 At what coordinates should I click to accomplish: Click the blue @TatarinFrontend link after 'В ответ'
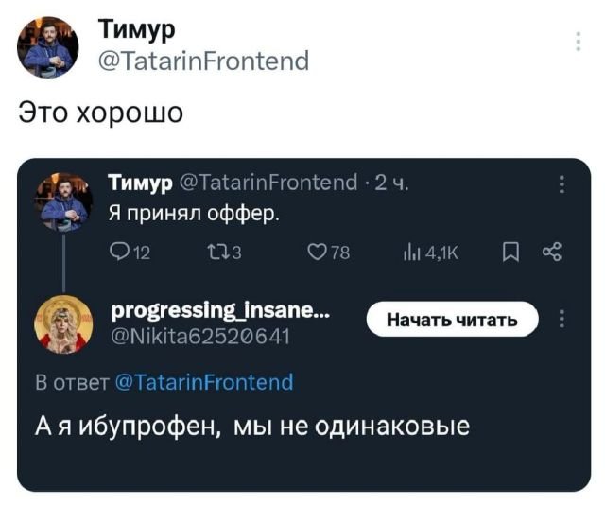tap(203, 382)
